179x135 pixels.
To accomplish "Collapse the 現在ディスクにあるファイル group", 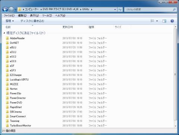I will tap(4, 33).
